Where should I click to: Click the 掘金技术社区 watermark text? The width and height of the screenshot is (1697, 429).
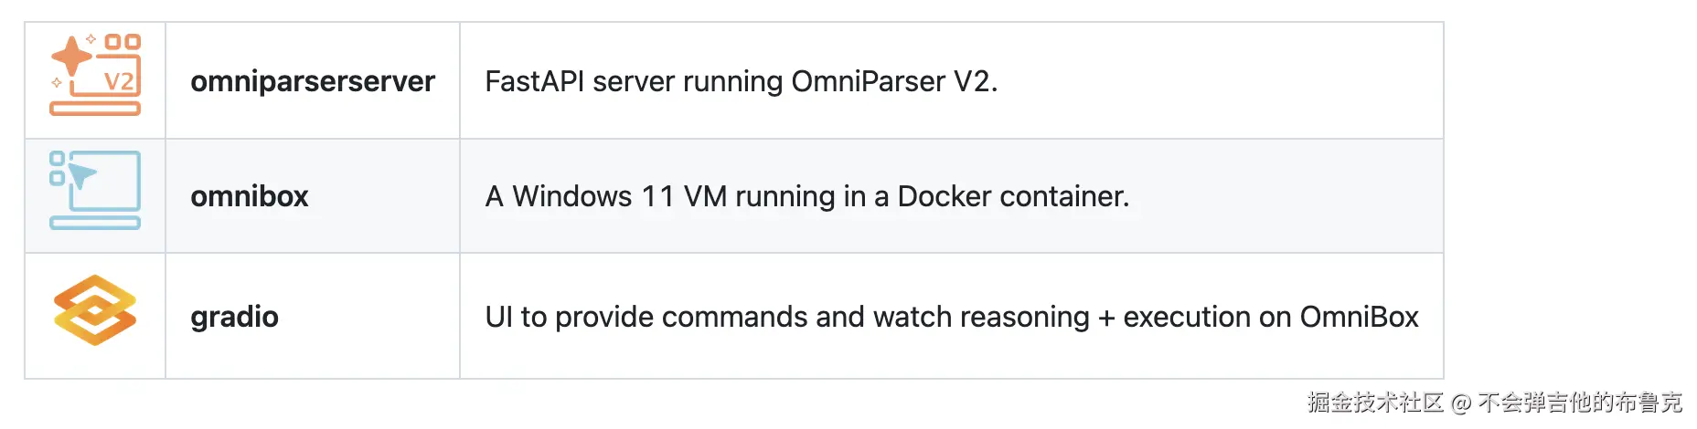1374,403
